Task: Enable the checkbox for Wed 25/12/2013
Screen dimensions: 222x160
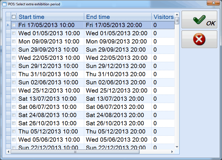Action: pos(14,91)
